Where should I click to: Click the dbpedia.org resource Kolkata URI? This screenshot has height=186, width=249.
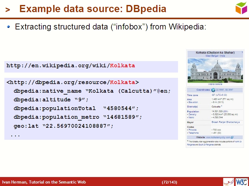pyautogui.click(x=73, y=82)
